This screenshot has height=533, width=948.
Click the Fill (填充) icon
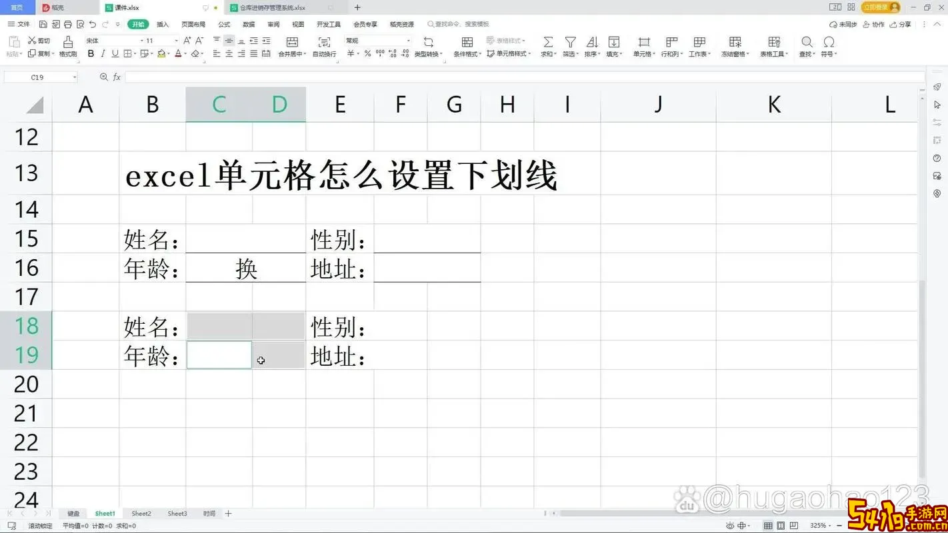pyautogui.click(x=613, y=42)
